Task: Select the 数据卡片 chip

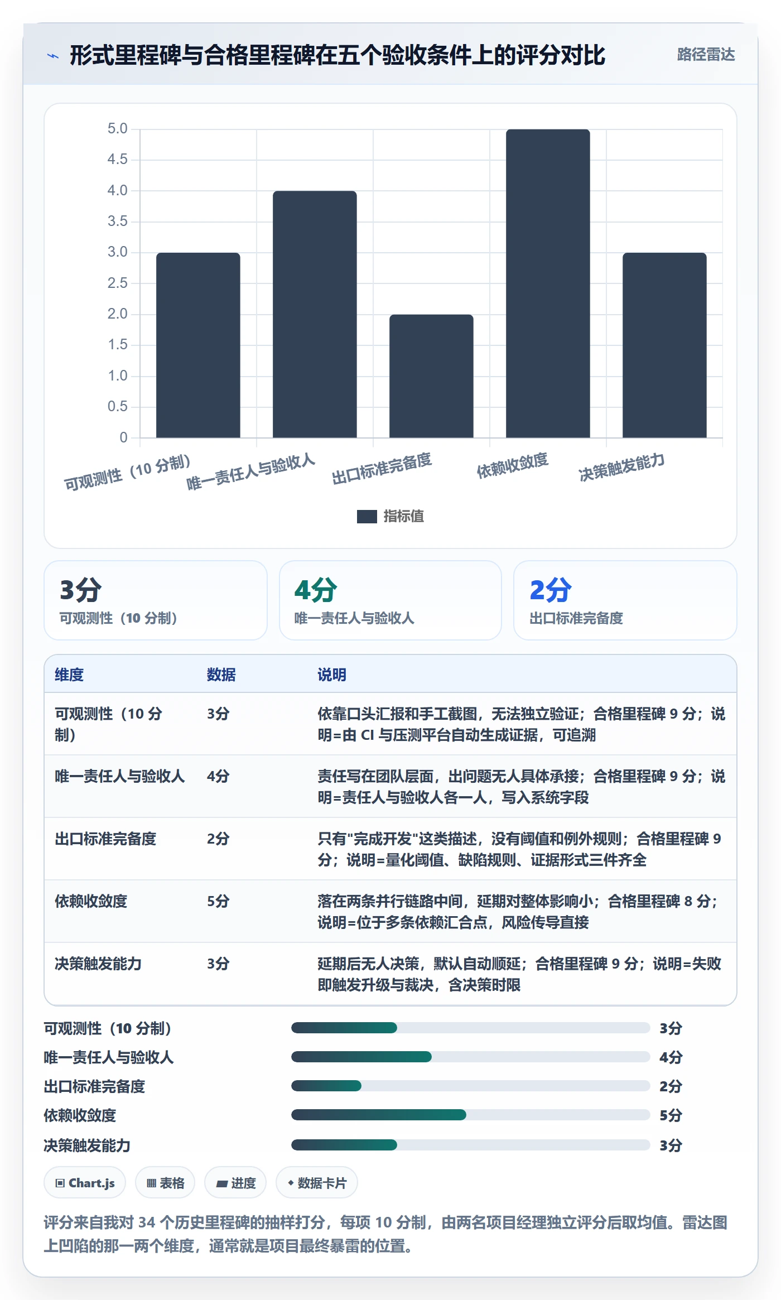Action: pos(317,1183)
